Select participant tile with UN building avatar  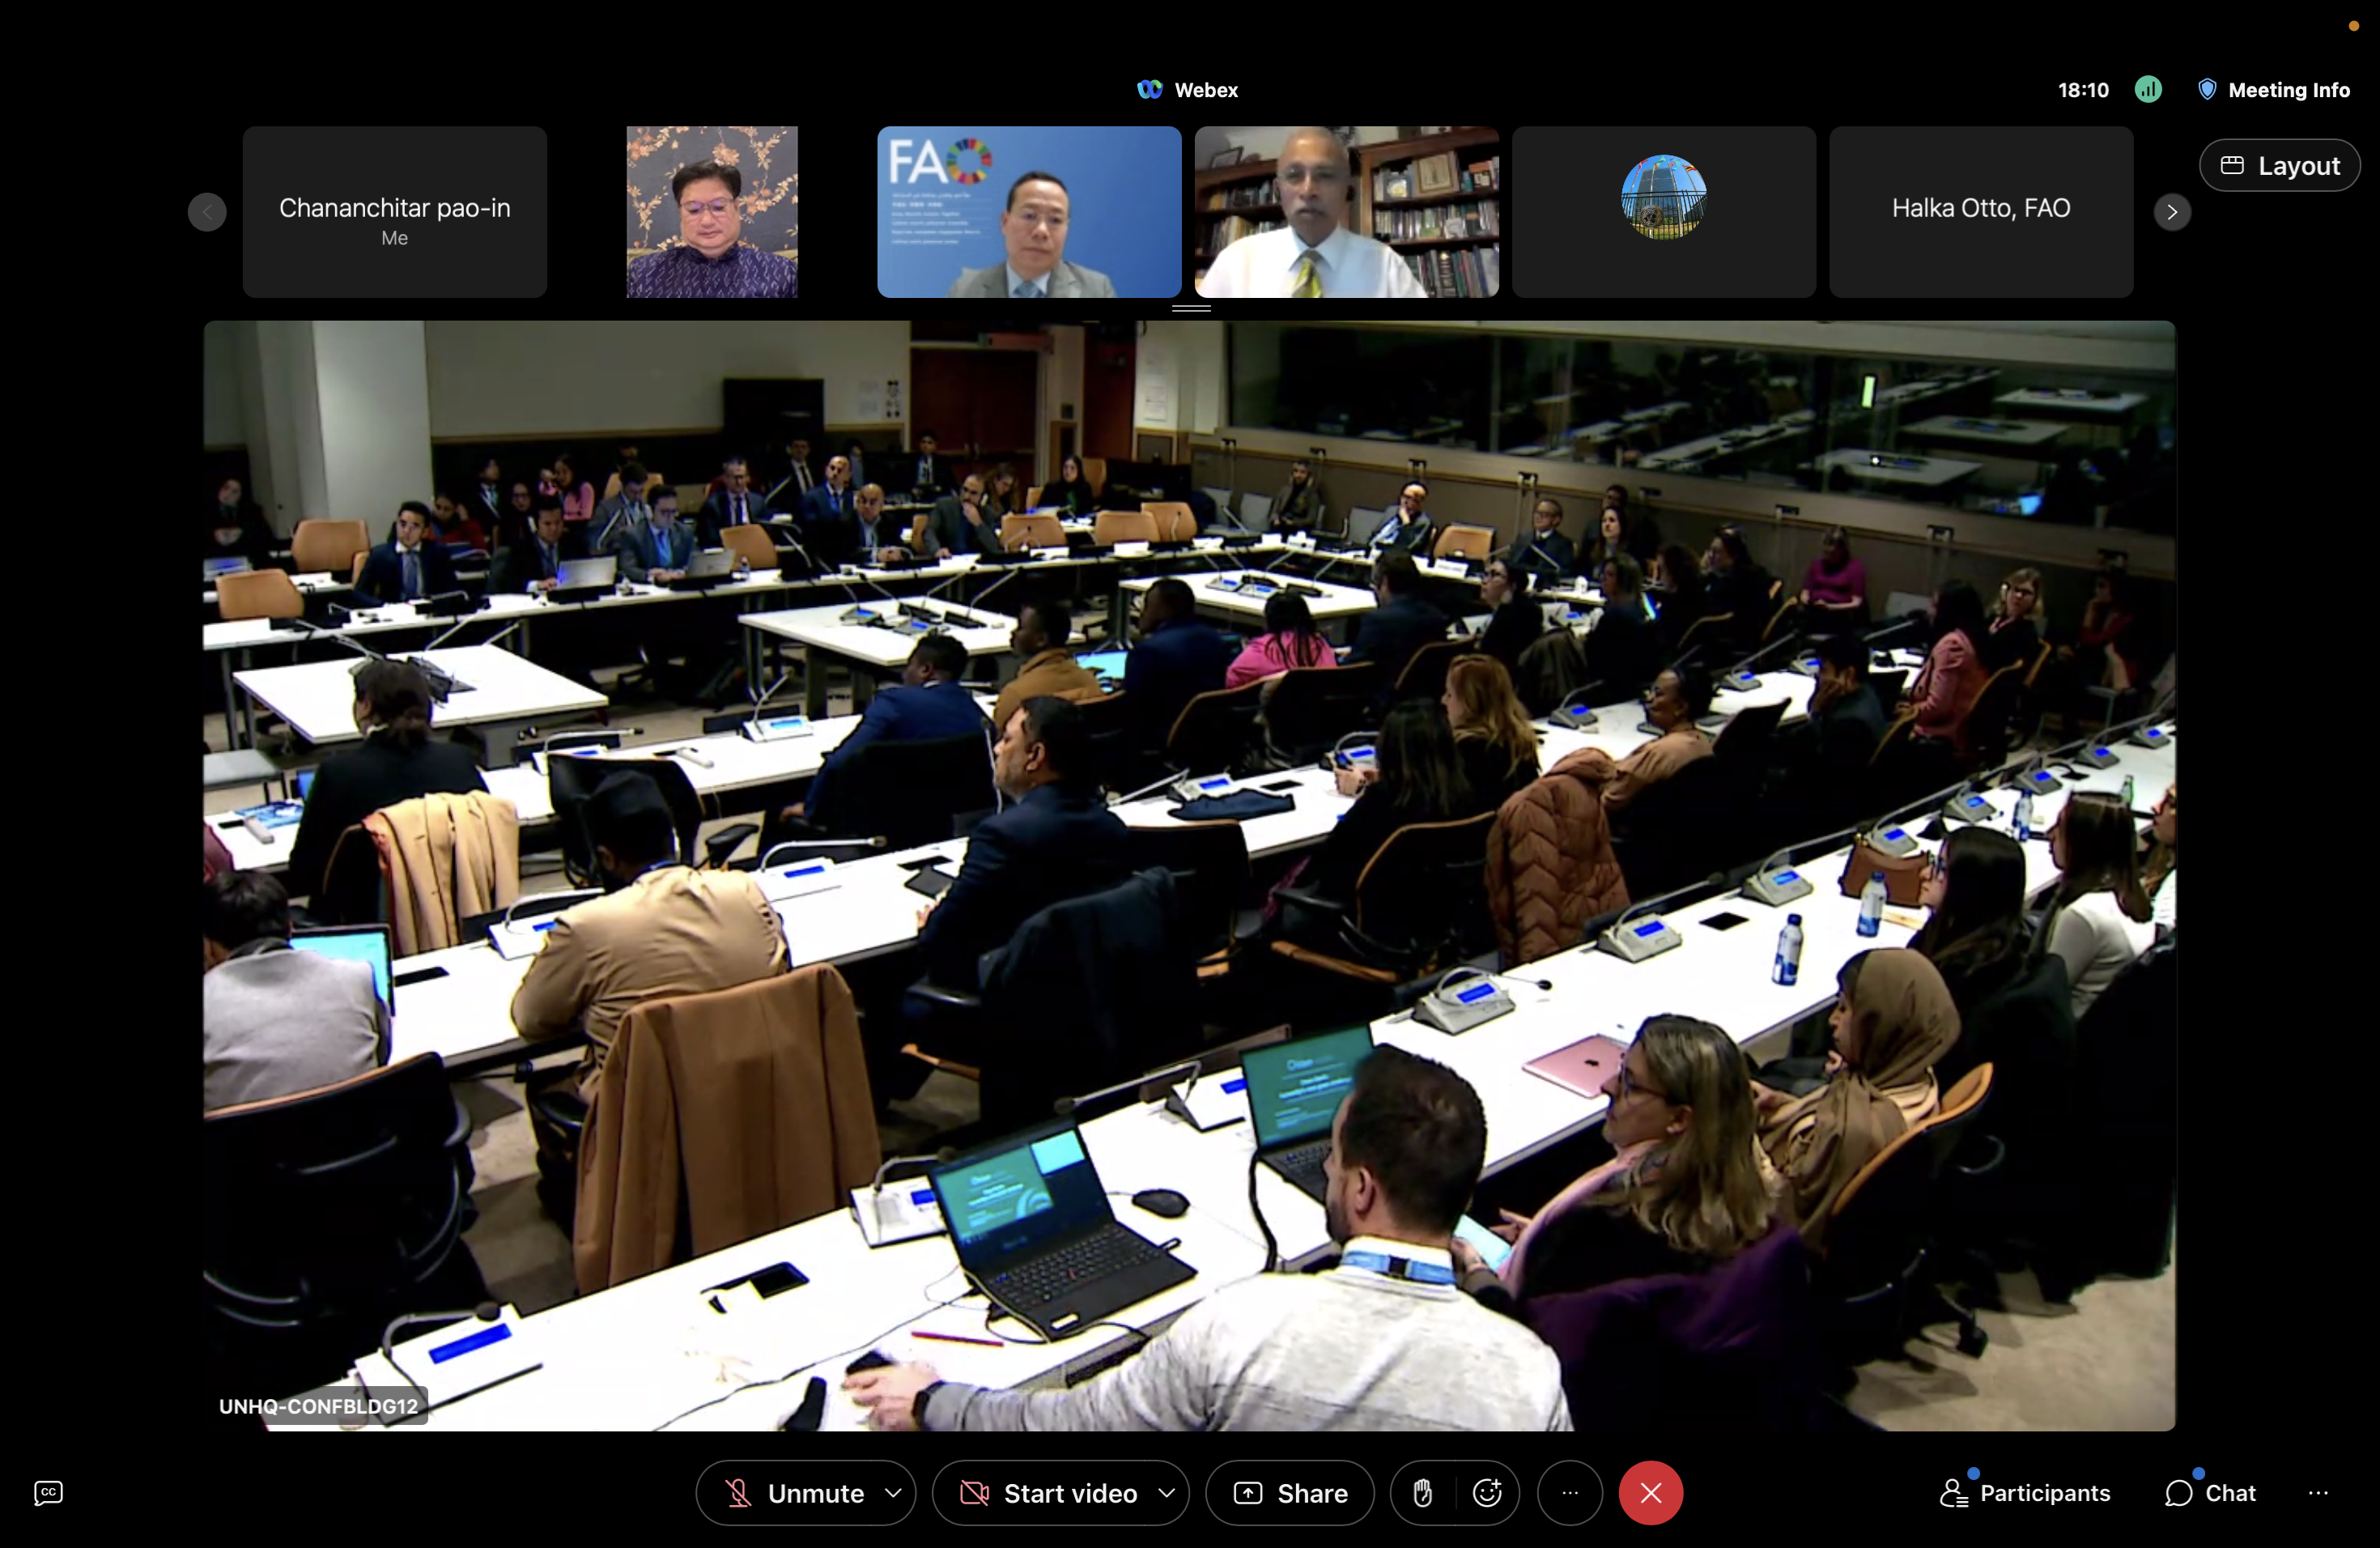[x=1663, y=211]
